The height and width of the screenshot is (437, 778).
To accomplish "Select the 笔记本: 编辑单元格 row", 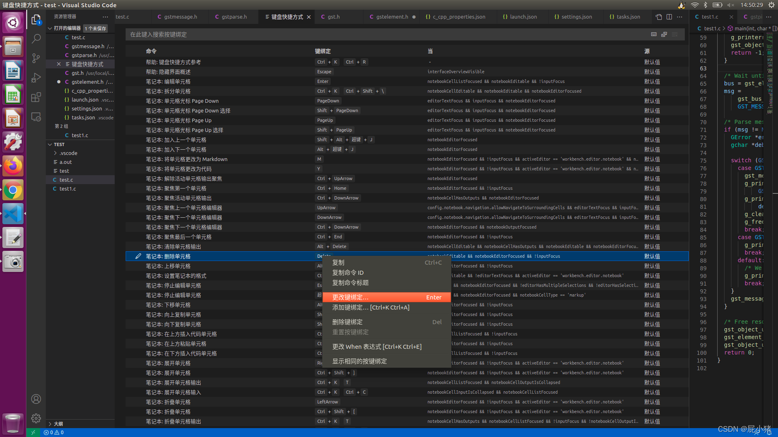I will click(x=407, y=81).
